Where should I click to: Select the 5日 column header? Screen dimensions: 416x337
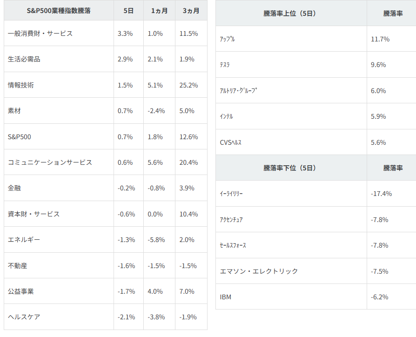(129, 10)
